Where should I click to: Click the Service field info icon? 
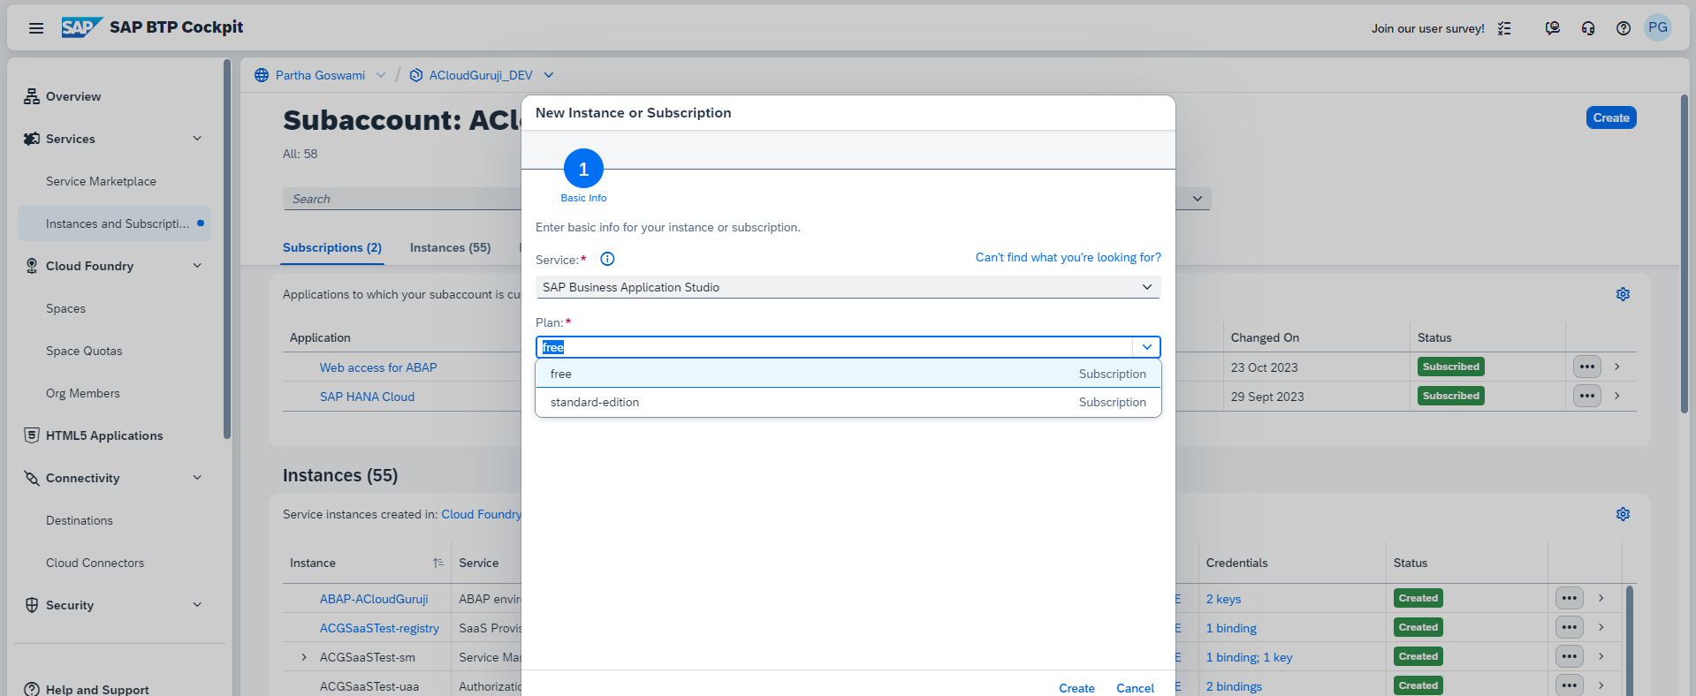(x=607, y=259)
